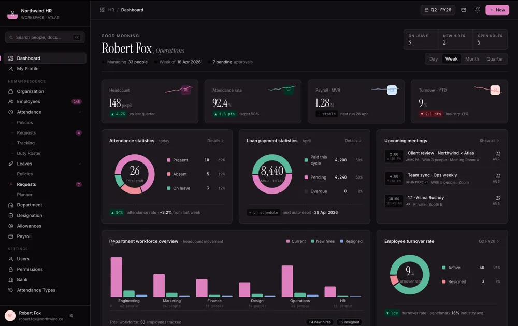Click the Northwind HR logo

[x=12, y=14]
